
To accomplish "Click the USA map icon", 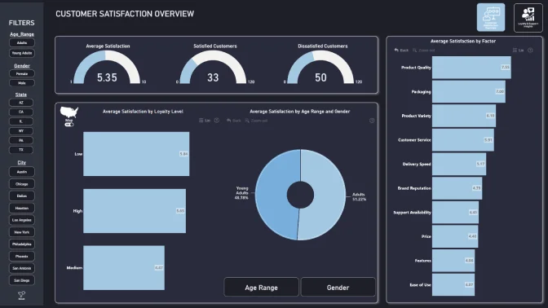I will [x=69, y=112].
